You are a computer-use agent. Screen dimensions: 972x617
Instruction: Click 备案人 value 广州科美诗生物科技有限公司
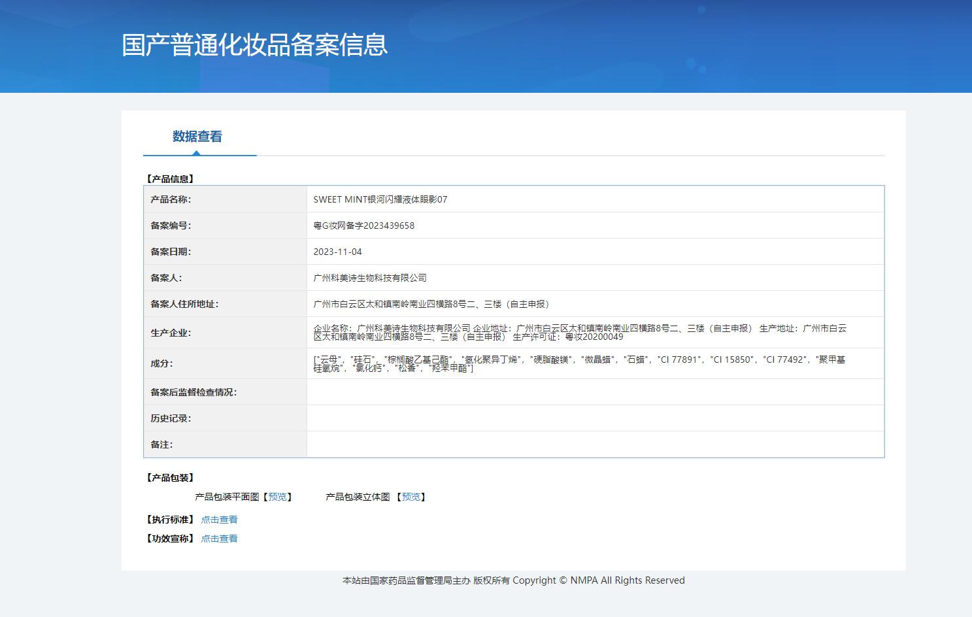coord(369,278)
